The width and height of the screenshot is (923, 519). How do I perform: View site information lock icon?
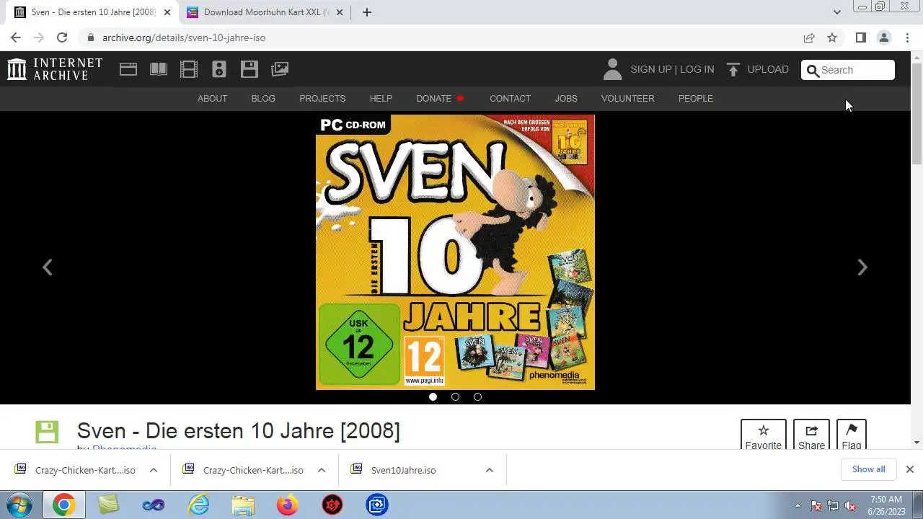coord(90,37)
